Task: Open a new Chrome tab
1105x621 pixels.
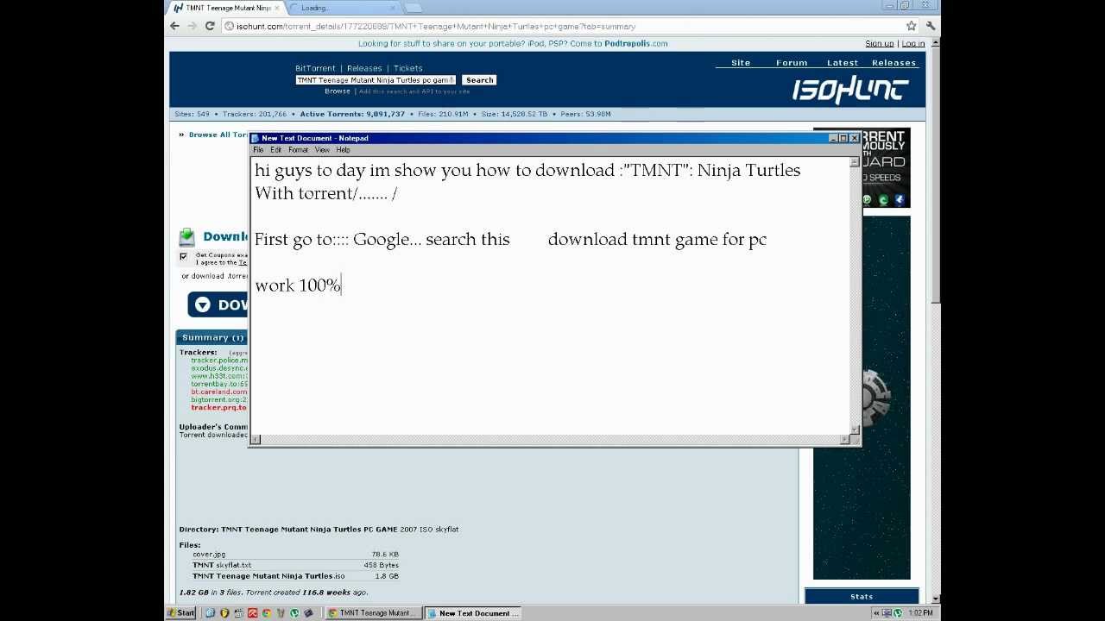Action: pyautogui.click(x=413, y=8)
